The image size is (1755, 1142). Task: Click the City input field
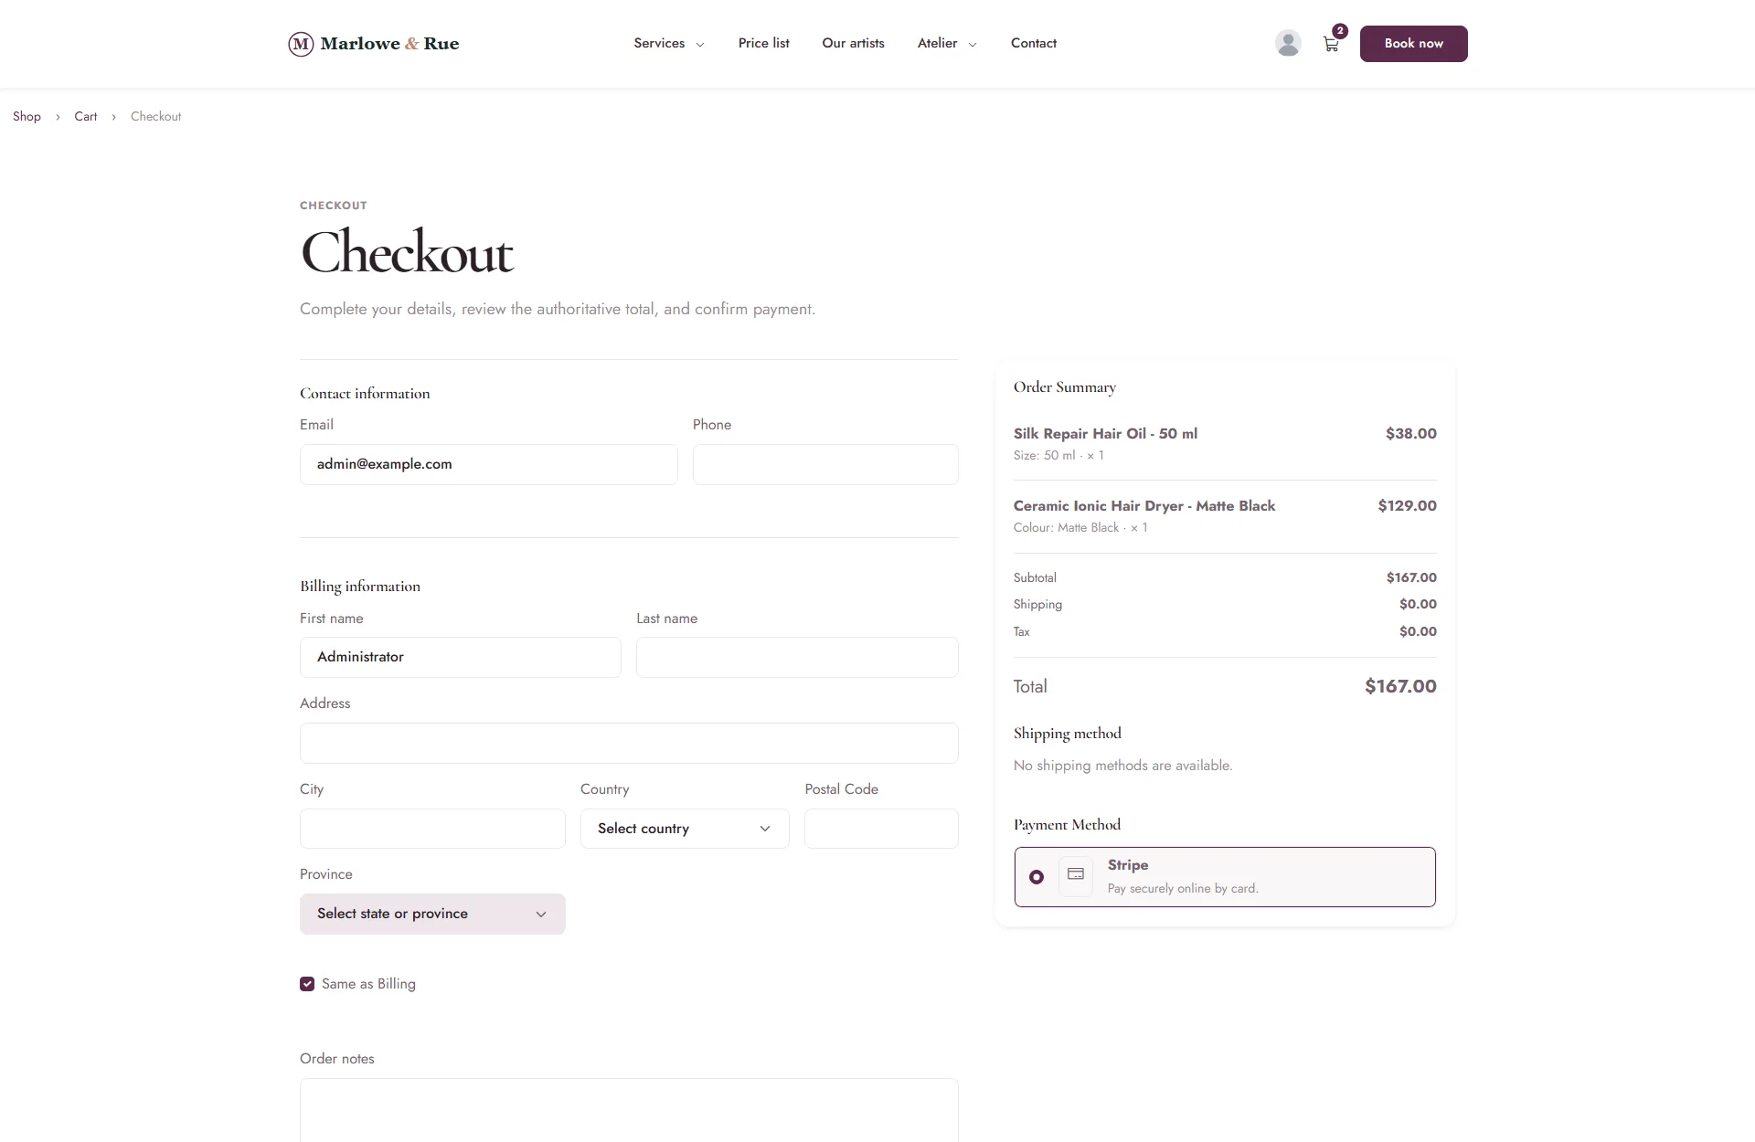pyautogui.click(x=432, y=829)
